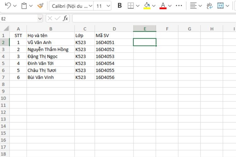Click the Paste clipboard icon
Image resolution: width=236 pixels, height=157 pixels.
[24, 6]
